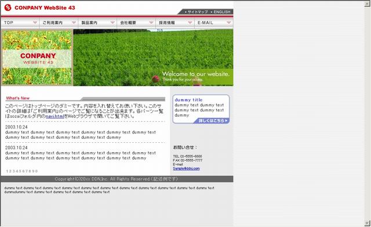Click the dummy title heading in box

(188, 100)
